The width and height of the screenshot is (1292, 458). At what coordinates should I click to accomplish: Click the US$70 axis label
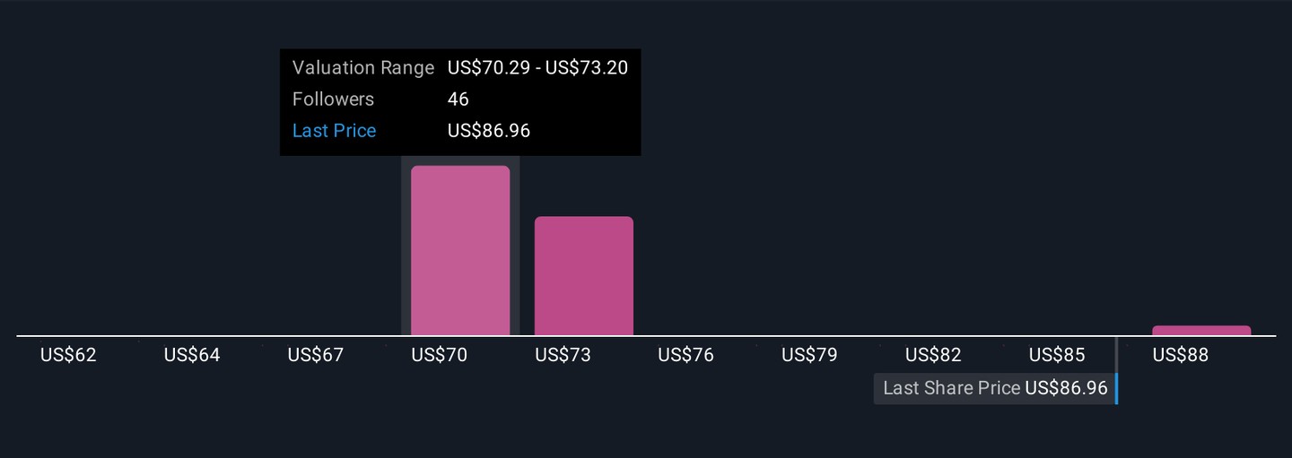[440, 355]
